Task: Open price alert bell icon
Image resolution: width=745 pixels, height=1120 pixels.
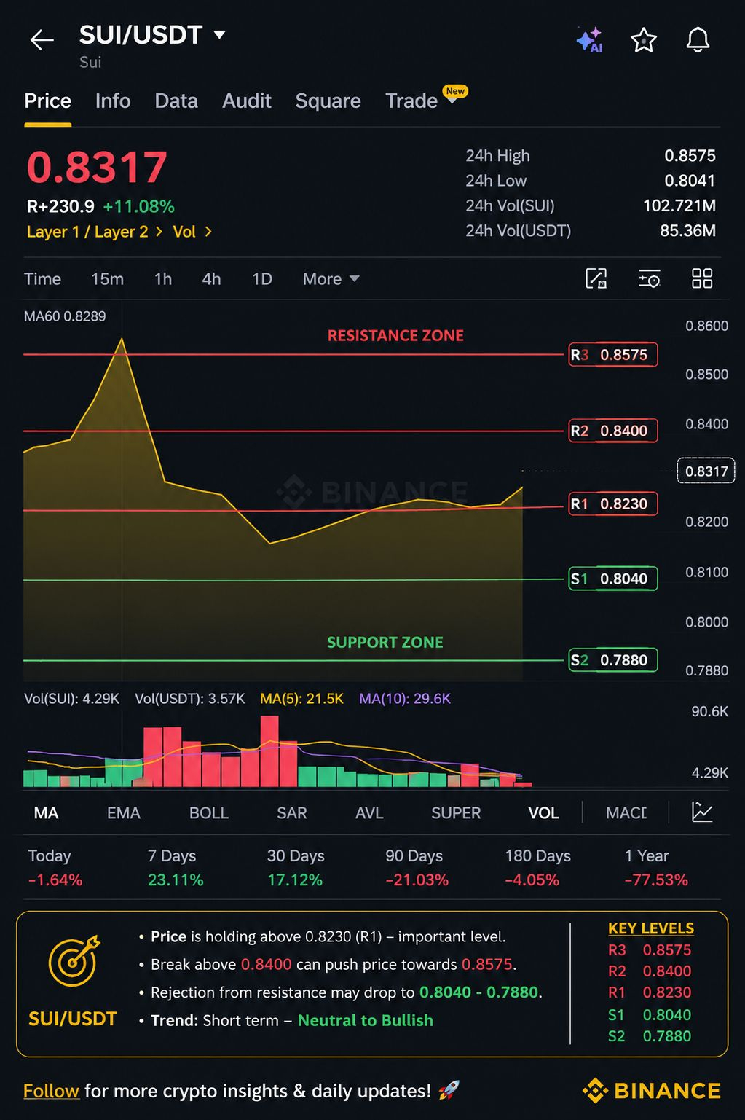Action: 698,40
